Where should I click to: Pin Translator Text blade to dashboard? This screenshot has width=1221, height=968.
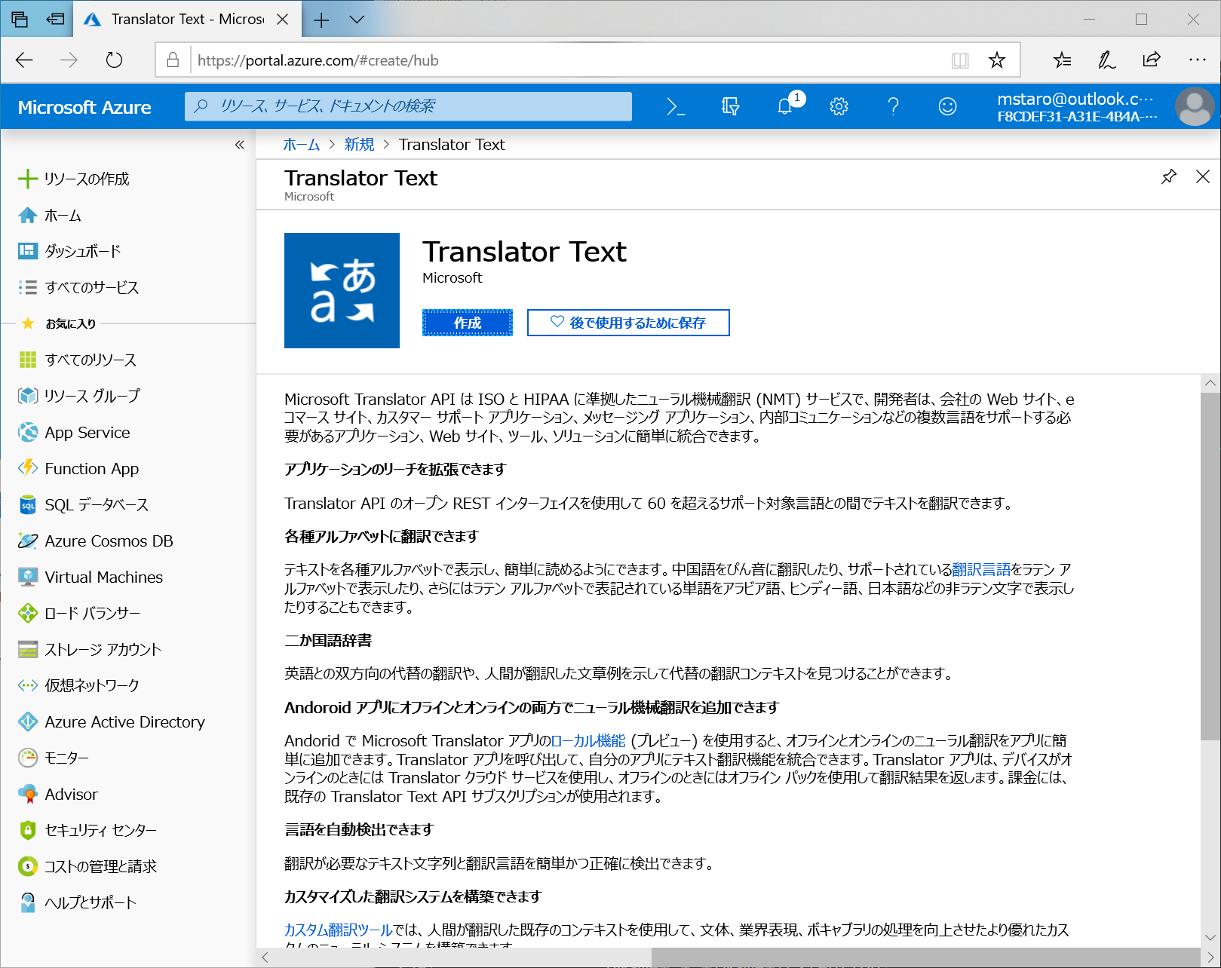click(1169, 177)
